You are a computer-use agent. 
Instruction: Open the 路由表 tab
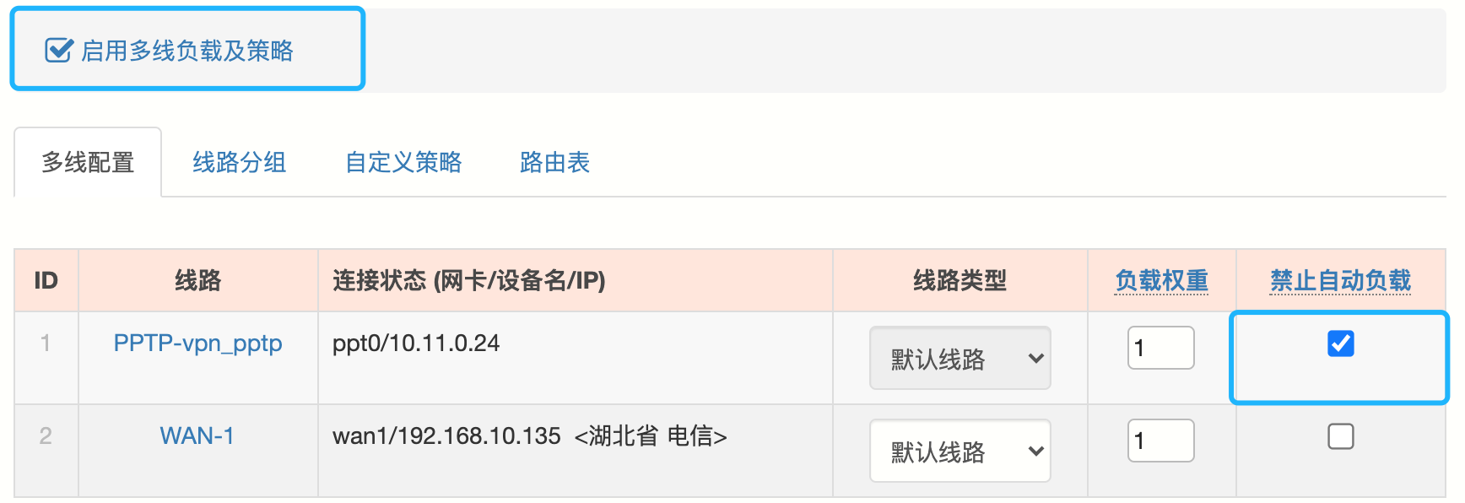(554, 162)
